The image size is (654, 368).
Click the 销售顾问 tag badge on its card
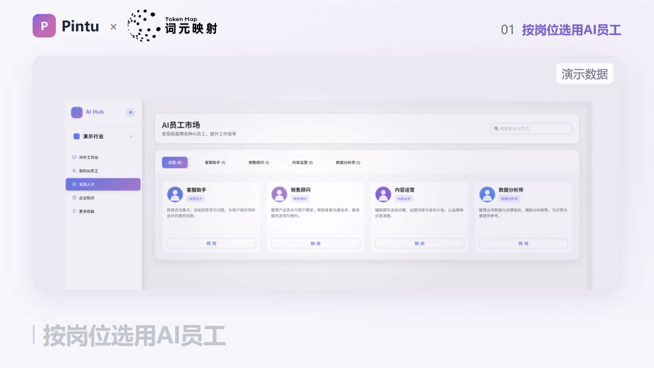pos(300,198)
